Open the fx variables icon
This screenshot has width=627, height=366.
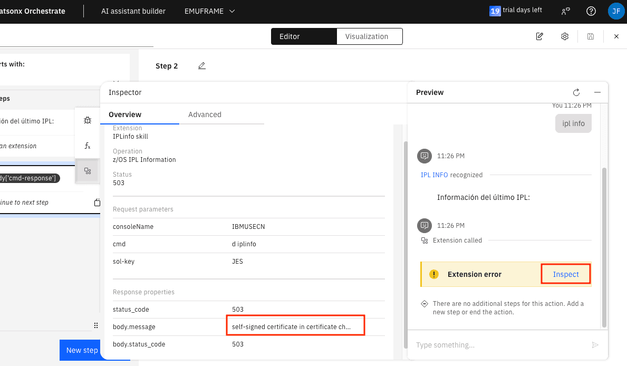88,146
